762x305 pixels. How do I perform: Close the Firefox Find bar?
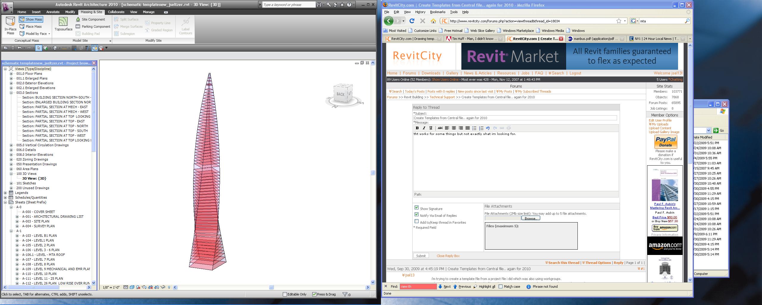386,286
